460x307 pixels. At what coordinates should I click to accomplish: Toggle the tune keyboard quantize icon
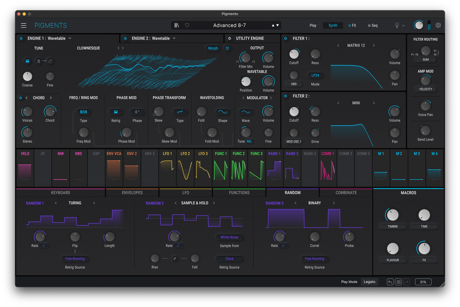(x=27, y=61)
